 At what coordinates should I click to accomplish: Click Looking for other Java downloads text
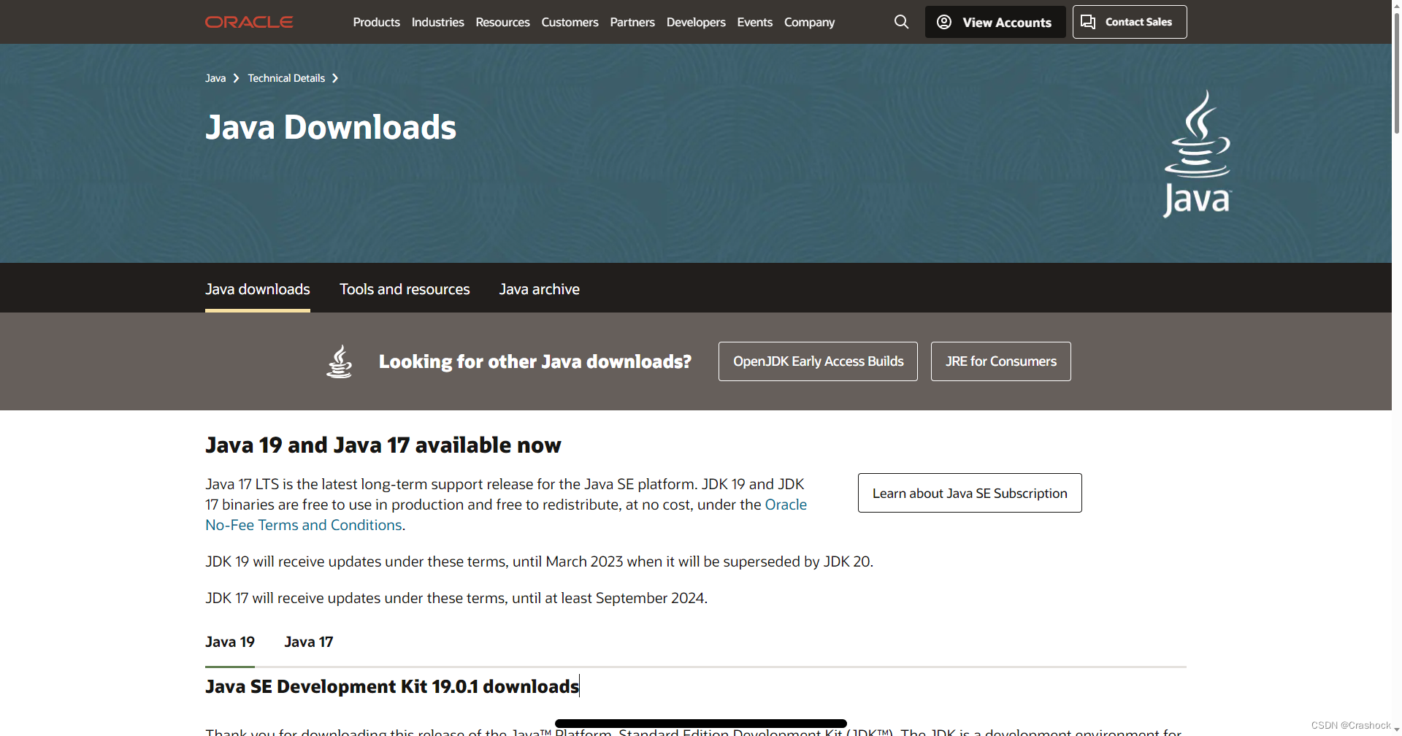(x=535, y=361)
